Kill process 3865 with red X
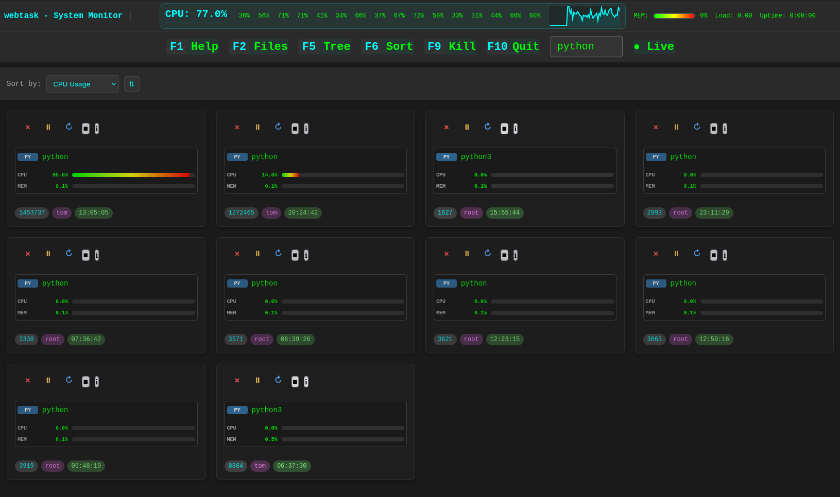This screenshot has width=840, height=497. (x=656, y=254)
